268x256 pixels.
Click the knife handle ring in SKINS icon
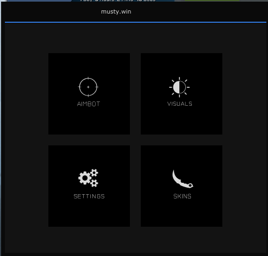point(190,185)
